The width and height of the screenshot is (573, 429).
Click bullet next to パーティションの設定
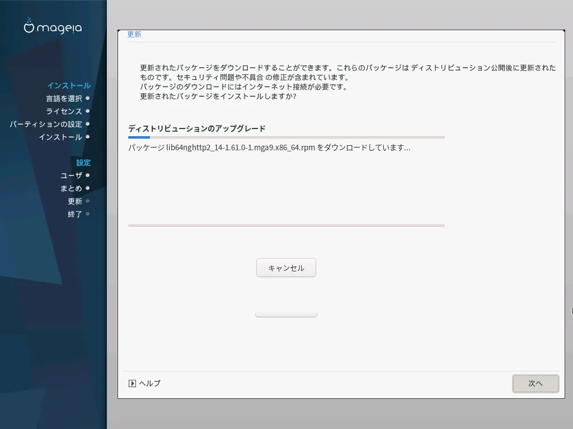(88, 124)
